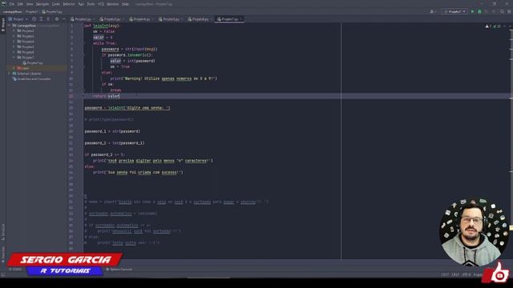Open the Projeto7 run configuration dropdown
Viewport: 513px width, 288px height.
click(x=454, y=11)
